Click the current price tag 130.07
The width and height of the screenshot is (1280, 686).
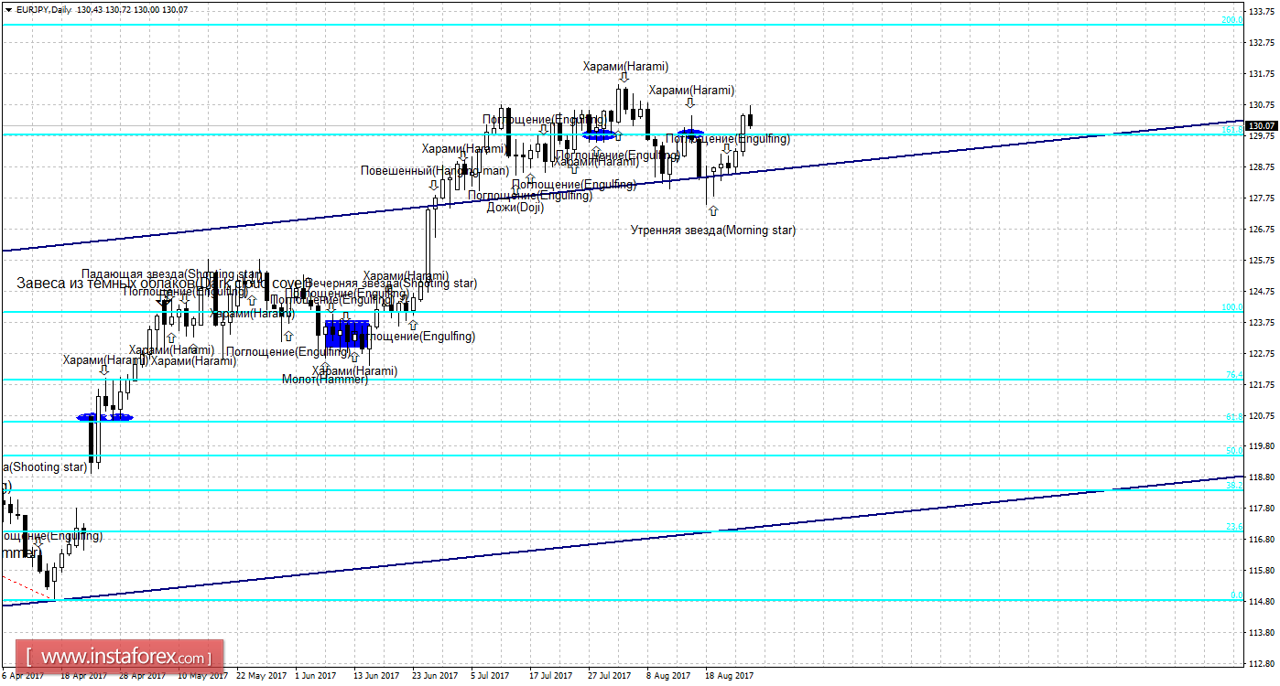[1262, 125]
